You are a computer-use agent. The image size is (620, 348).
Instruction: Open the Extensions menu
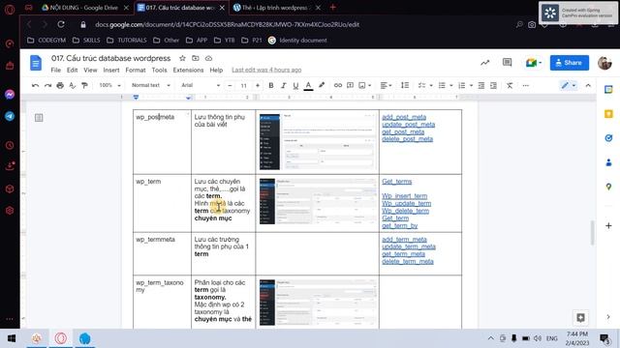[x=188, y=70]
